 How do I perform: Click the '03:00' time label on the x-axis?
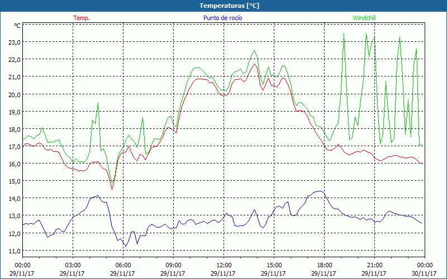pos(73,266)
